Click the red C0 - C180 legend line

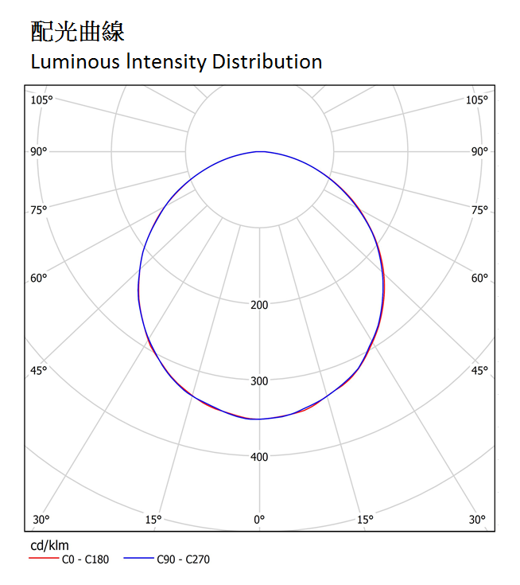44,560
